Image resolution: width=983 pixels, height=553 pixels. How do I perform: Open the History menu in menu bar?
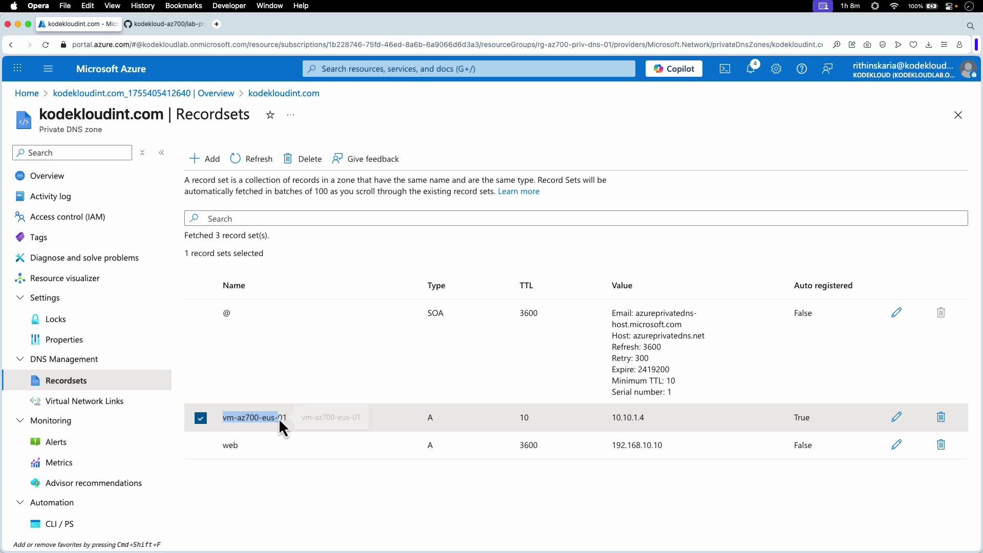pyautogui.click(x=142, y=6)
